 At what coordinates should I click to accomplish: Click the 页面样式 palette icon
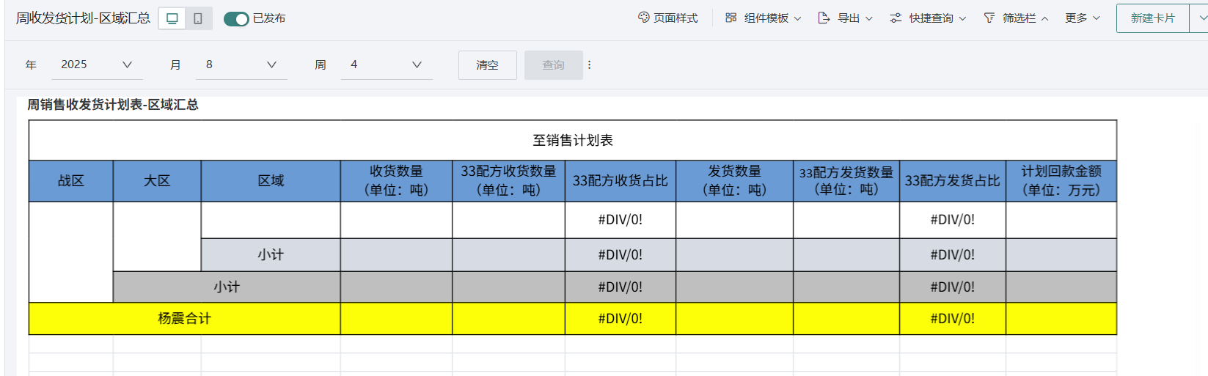click(644, 18)
